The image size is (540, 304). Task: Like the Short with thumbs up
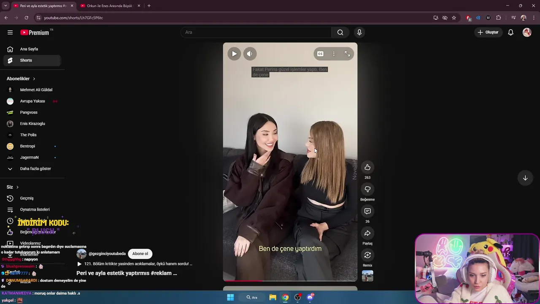367,167
